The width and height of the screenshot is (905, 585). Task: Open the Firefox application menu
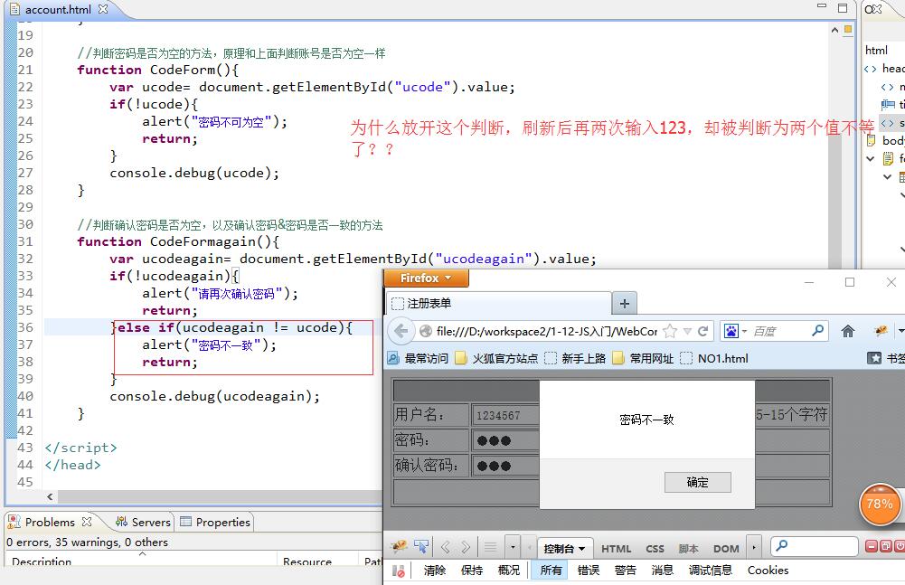426,278
